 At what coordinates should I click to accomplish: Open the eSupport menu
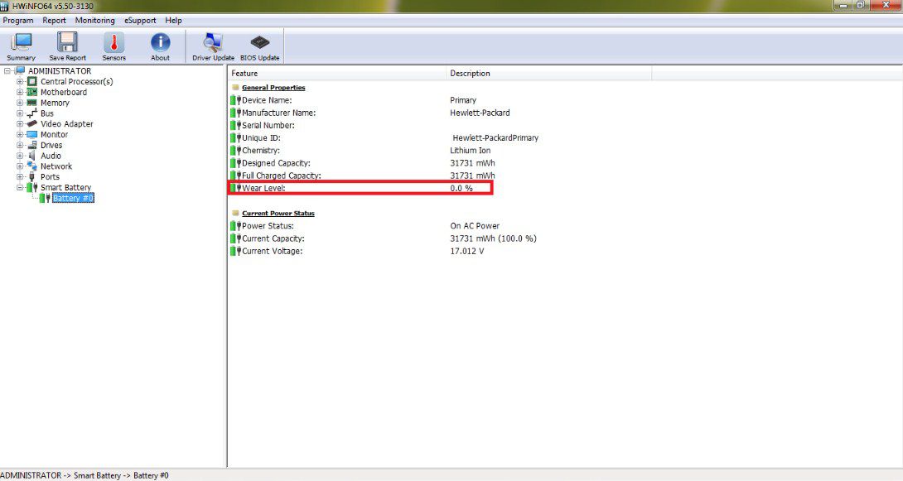(140, 20)
